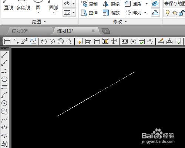The width and height of the screenshot is (185, 148).
Task: Open the 阵列 array type dropdown
Action: (x=145, y=13)
